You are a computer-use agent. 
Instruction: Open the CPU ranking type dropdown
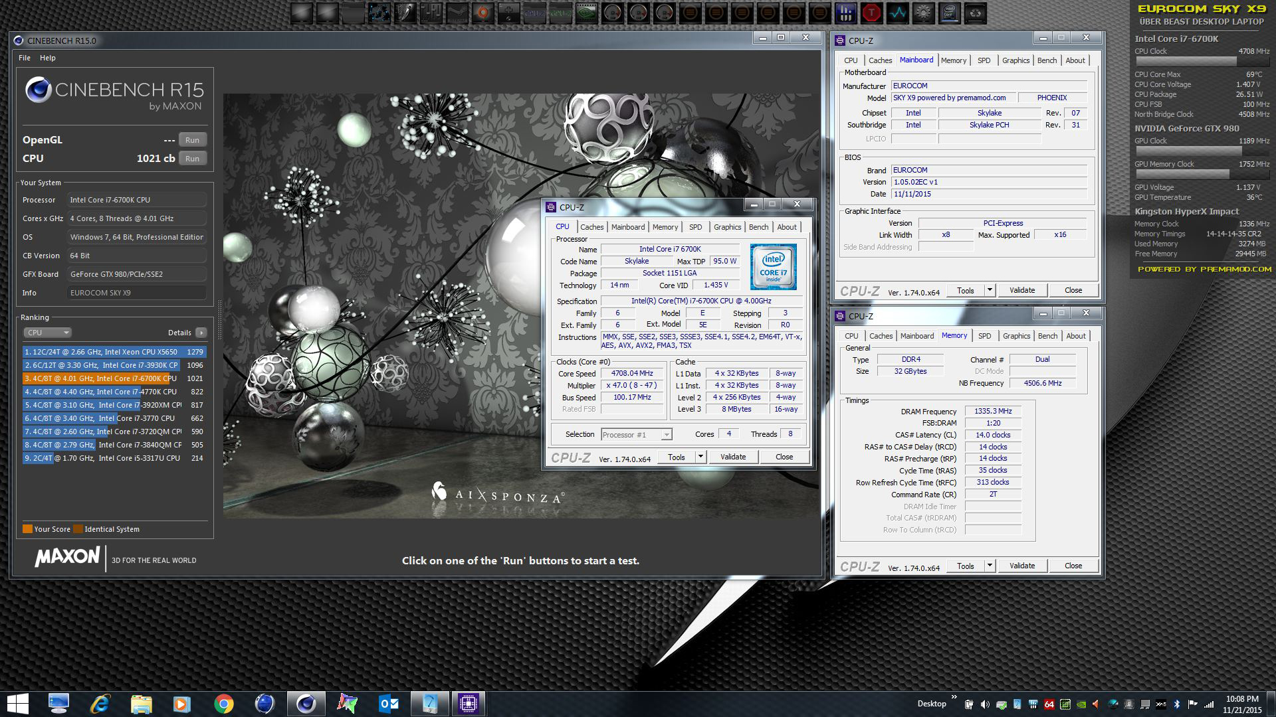point(47,333)
